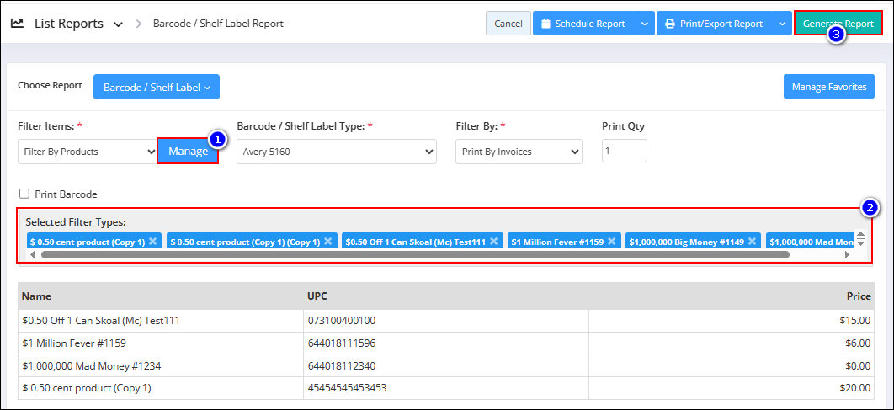Click the vertical scroll arrows in filter box
The height and width of the screenshot is (410, 894).
(x=861, y=238)
